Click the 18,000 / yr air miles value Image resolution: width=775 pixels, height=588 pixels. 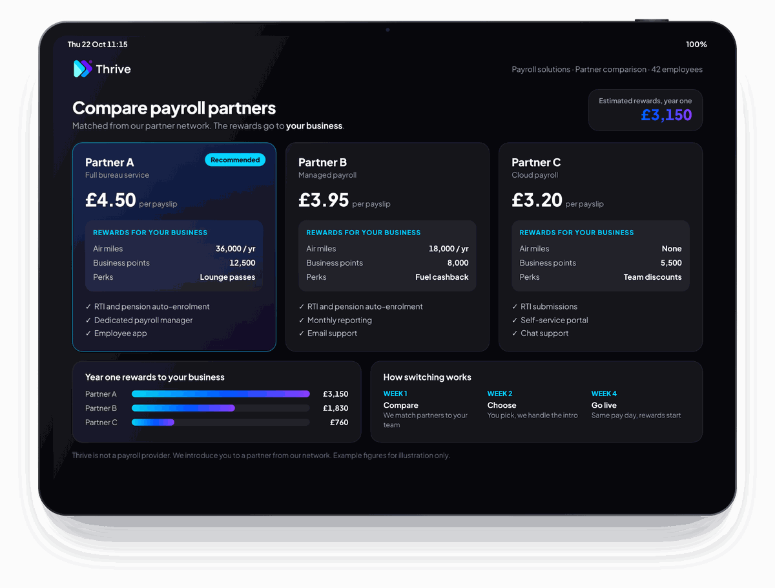449,249
